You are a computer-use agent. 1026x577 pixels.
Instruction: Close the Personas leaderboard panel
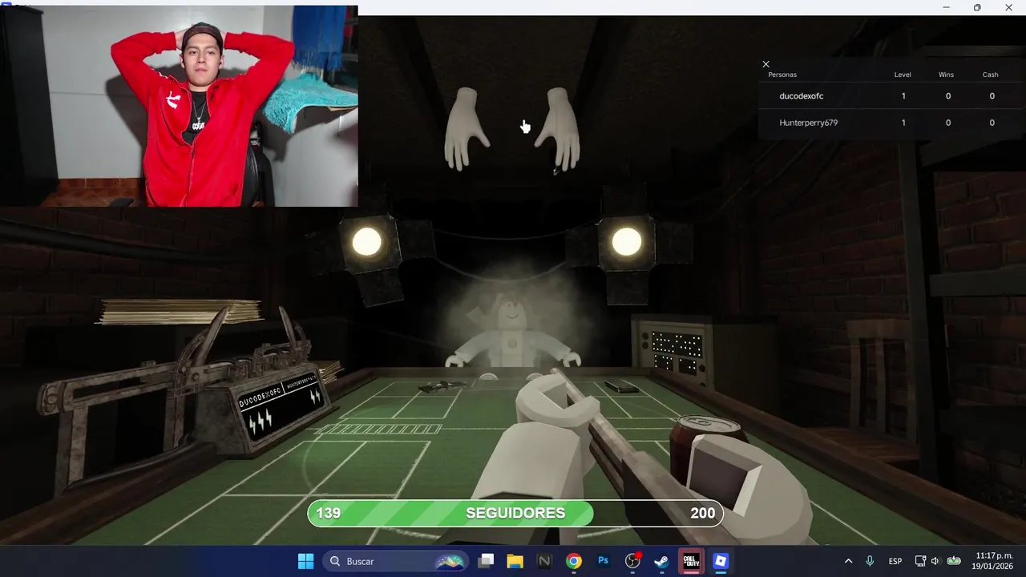coord(765,64)
